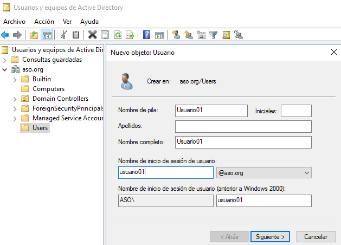
Task: Select the Users folder in tree
Action: [x=40, y=128]
